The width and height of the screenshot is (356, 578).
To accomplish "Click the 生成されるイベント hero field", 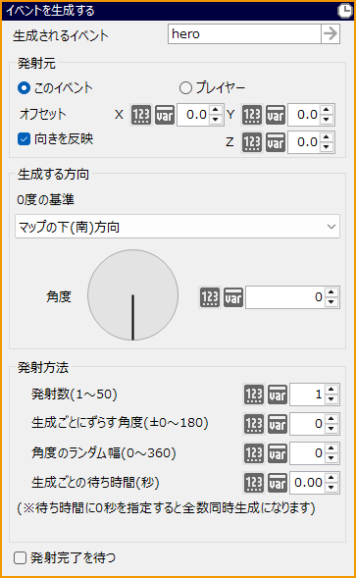I will tap(244, 34).
